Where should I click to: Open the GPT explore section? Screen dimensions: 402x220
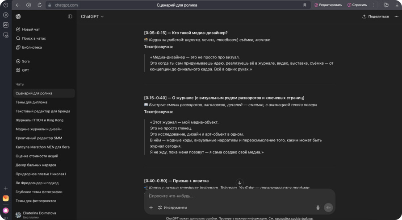click(x=25, y=70)
